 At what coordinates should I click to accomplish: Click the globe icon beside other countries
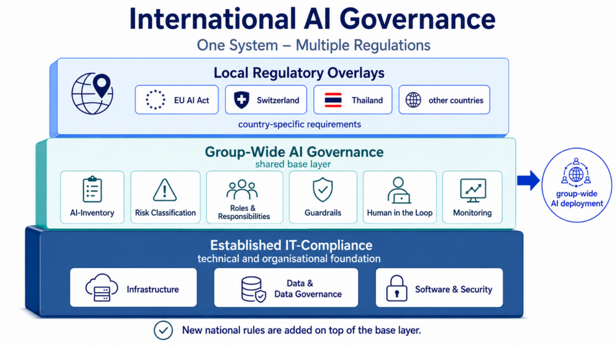click(x=413, y=100)
